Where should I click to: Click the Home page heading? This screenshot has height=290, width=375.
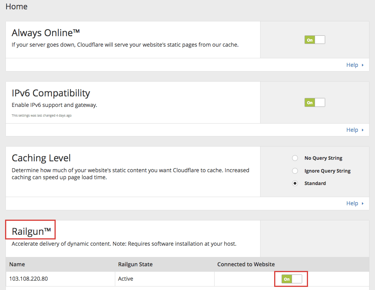[x=16, y=7]
